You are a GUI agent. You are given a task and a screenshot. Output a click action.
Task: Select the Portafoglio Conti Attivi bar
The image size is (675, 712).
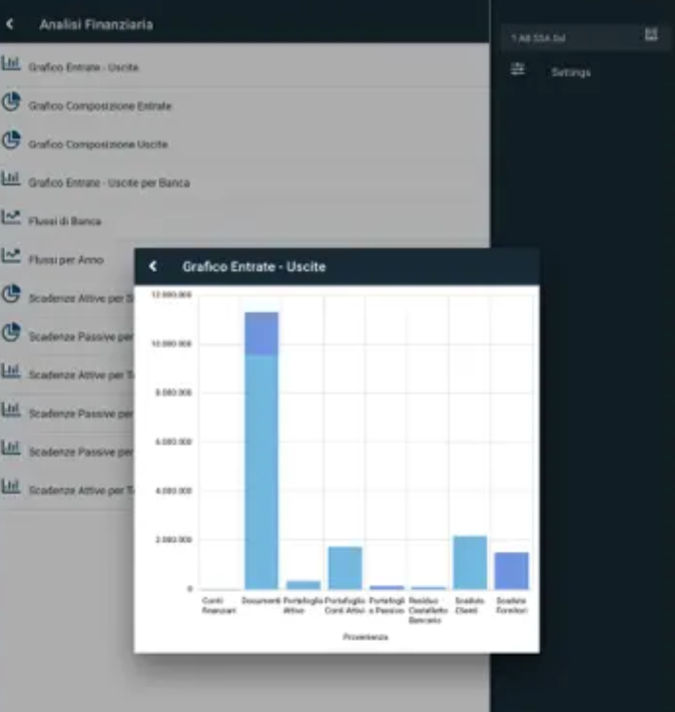tap(344, 568)
